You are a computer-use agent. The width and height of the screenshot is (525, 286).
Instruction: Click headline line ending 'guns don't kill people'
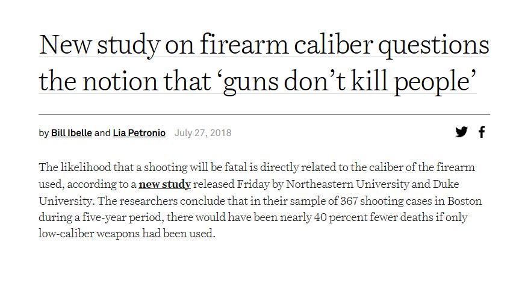(x=258, y=81)
